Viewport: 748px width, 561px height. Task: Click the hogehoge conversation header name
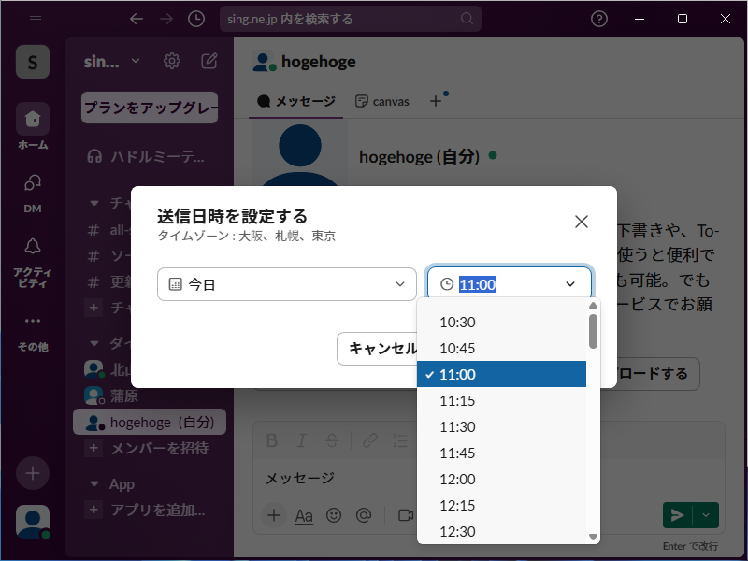pos(319,62)
